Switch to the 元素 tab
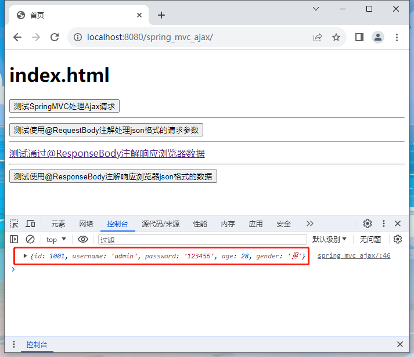This screenshot has height=357, width=414. (x=58, y=224)
